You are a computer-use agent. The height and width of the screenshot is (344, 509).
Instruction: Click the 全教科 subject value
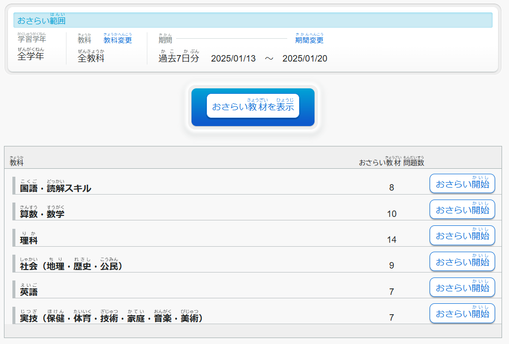click(x=91, y=59)
